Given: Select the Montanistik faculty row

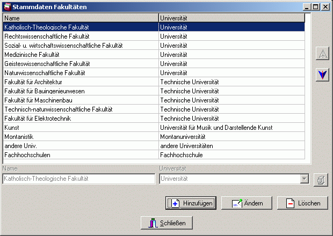Looking at the screenshot, I should pos(154,137).
